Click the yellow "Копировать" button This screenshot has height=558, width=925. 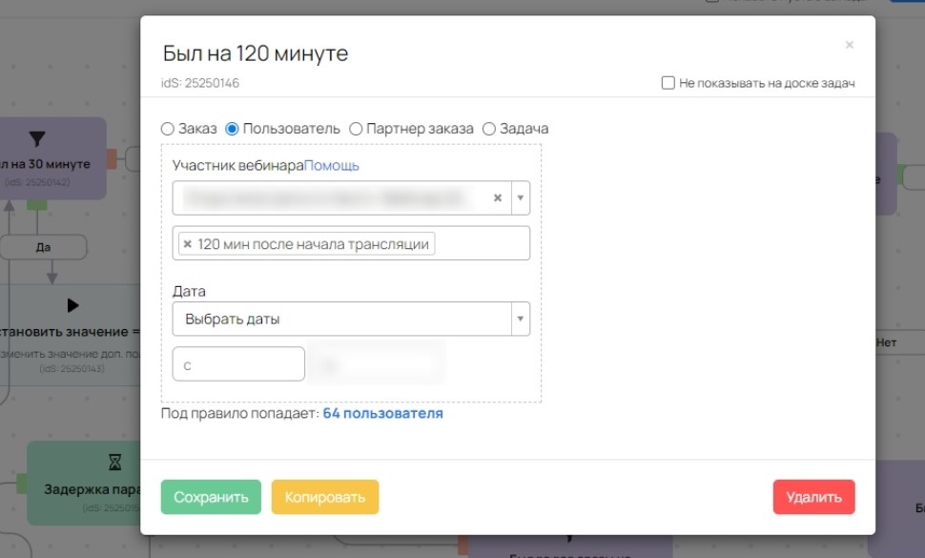pos(325,497)
